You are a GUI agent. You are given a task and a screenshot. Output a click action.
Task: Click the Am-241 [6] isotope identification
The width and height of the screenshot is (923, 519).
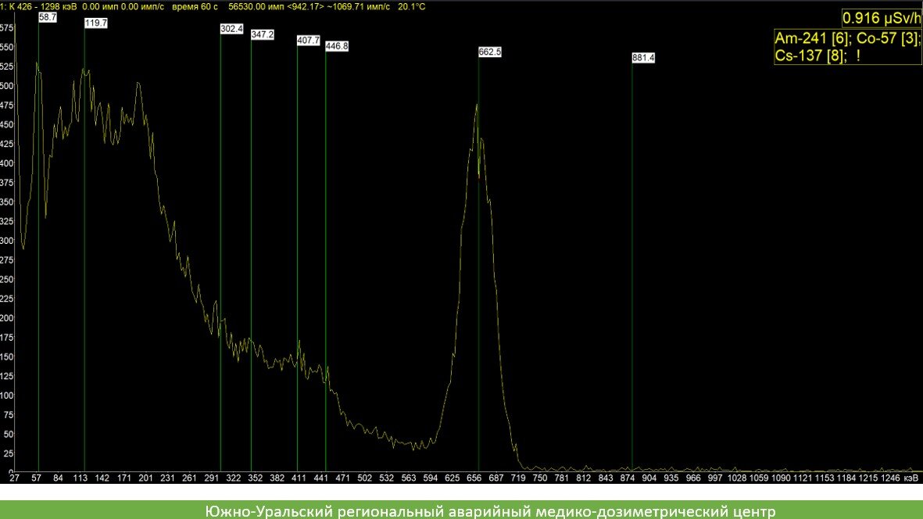(x=811, y=38)
